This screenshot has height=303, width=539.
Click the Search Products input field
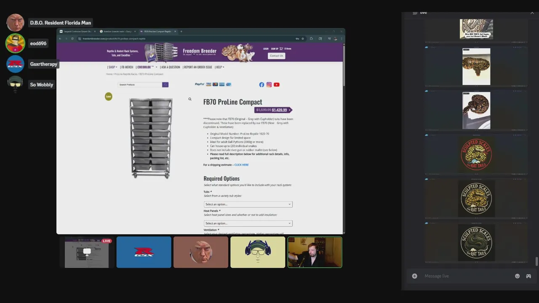(x=140, y=85)
